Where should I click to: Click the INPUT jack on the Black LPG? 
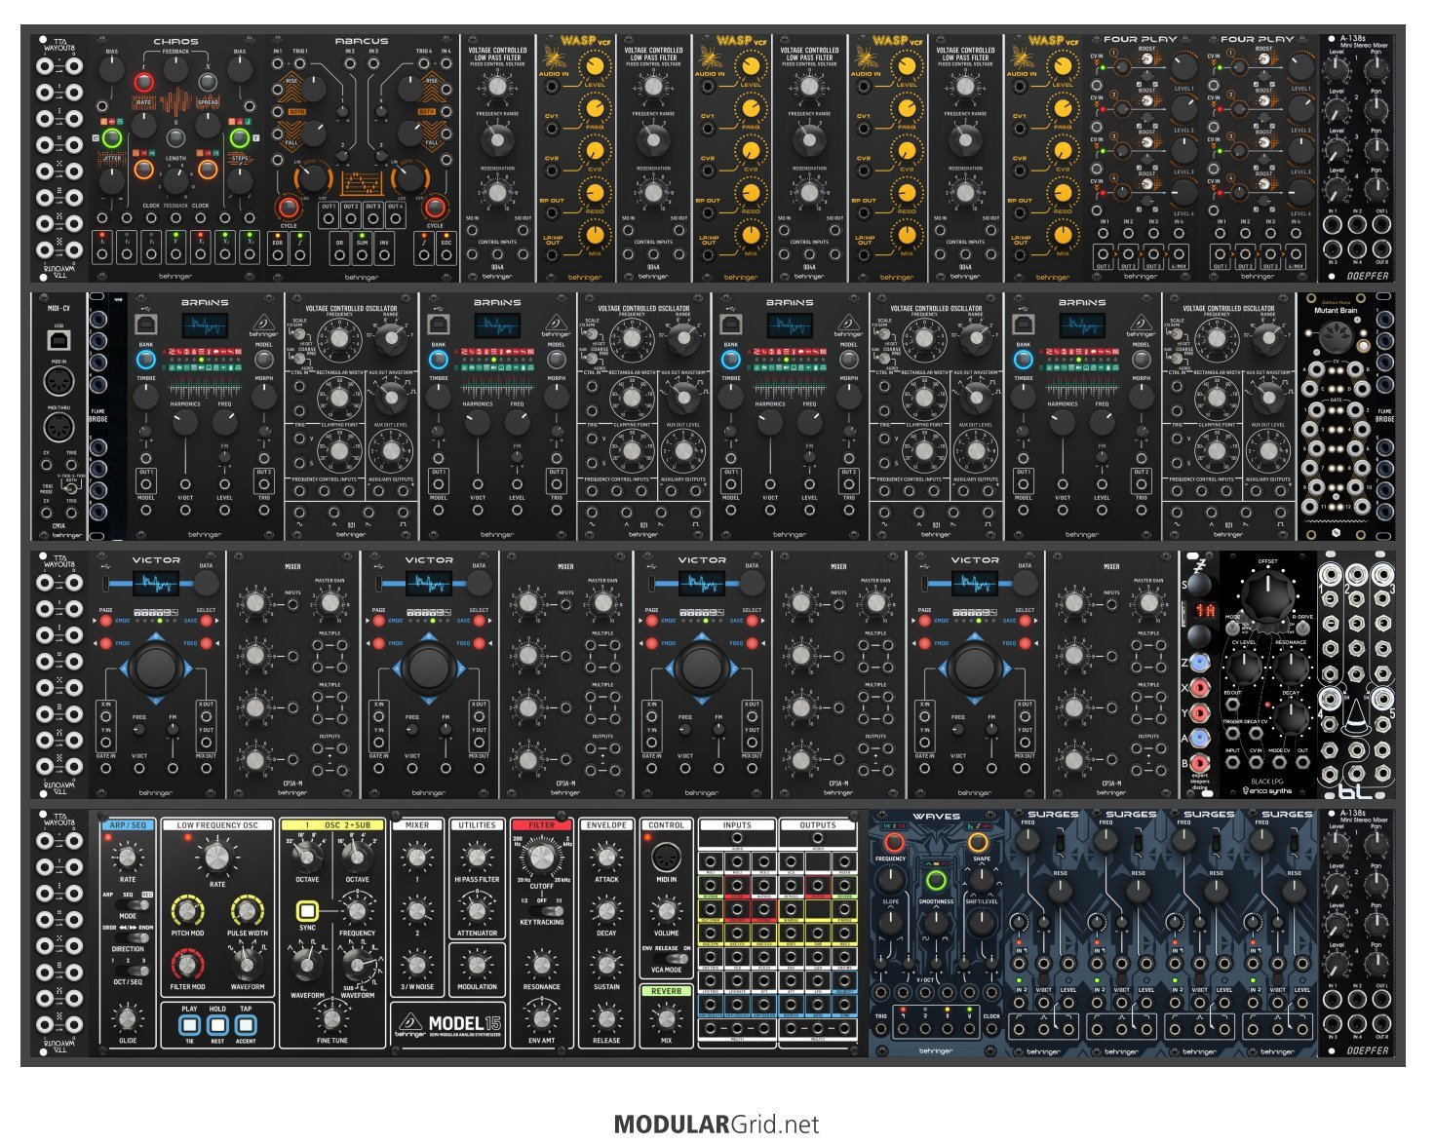coord(1232,764)
